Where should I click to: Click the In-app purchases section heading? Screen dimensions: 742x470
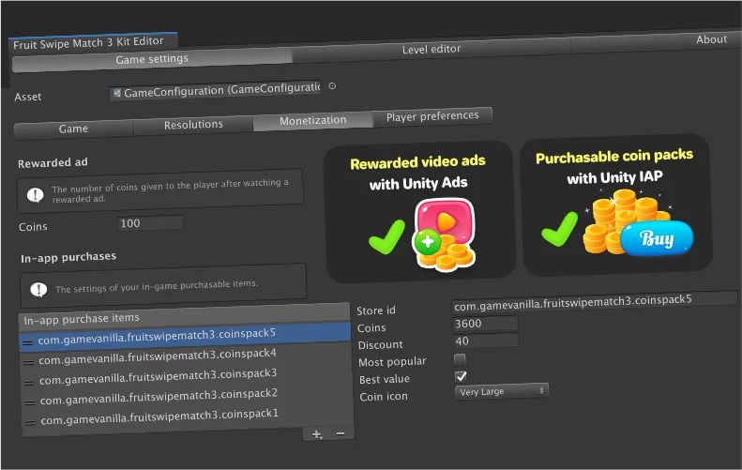coord(68,257)
